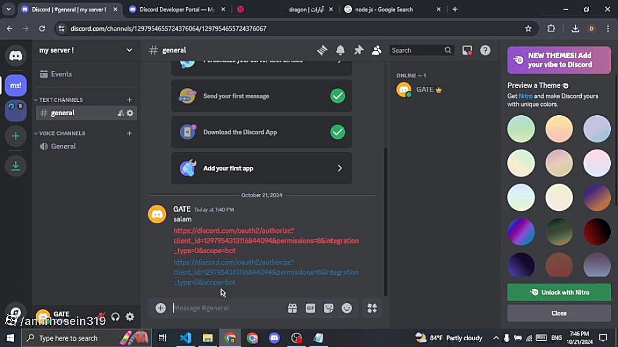Image resolution: width=618 pixels, height=347 pixels.
Task: Open the red oauth2 authorize link
Action: click(266, 240)
